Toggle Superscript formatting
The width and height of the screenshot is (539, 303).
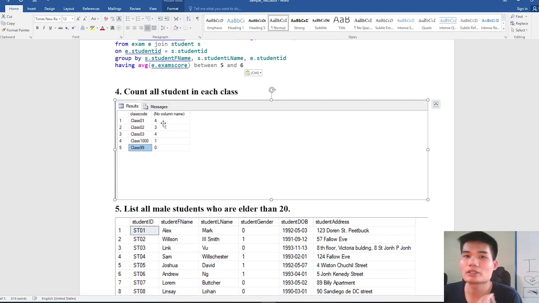point(73,28)
